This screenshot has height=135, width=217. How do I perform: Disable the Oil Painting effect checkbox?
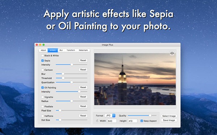[x=42, y=87]
